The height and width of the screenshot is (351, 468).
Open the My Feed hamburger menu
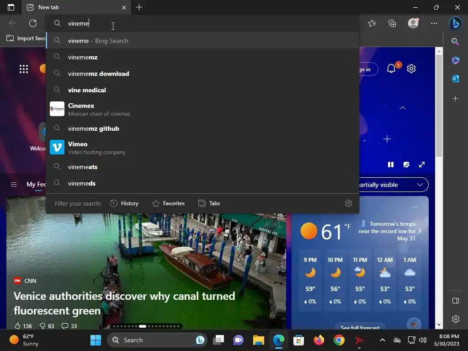tap(14, 185)
